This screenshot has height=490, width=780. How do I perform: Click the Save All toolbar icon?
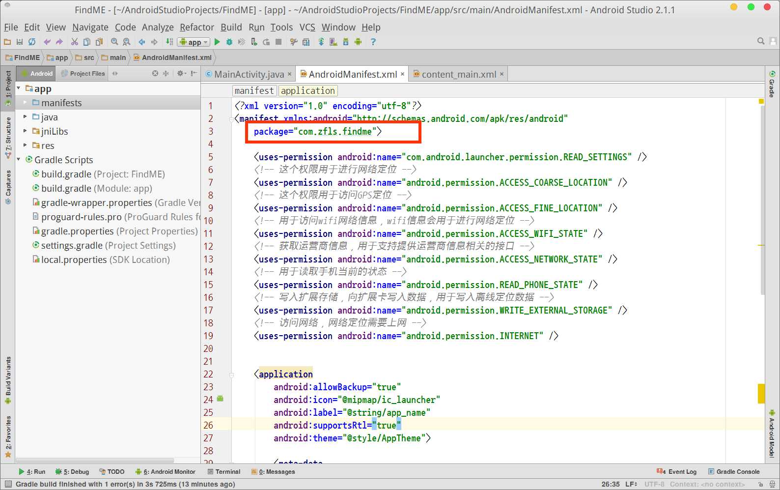tap(20, 42)
